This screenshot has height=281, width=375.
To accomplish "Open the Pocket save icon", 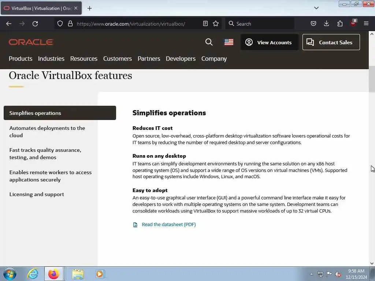I will 313,24.
